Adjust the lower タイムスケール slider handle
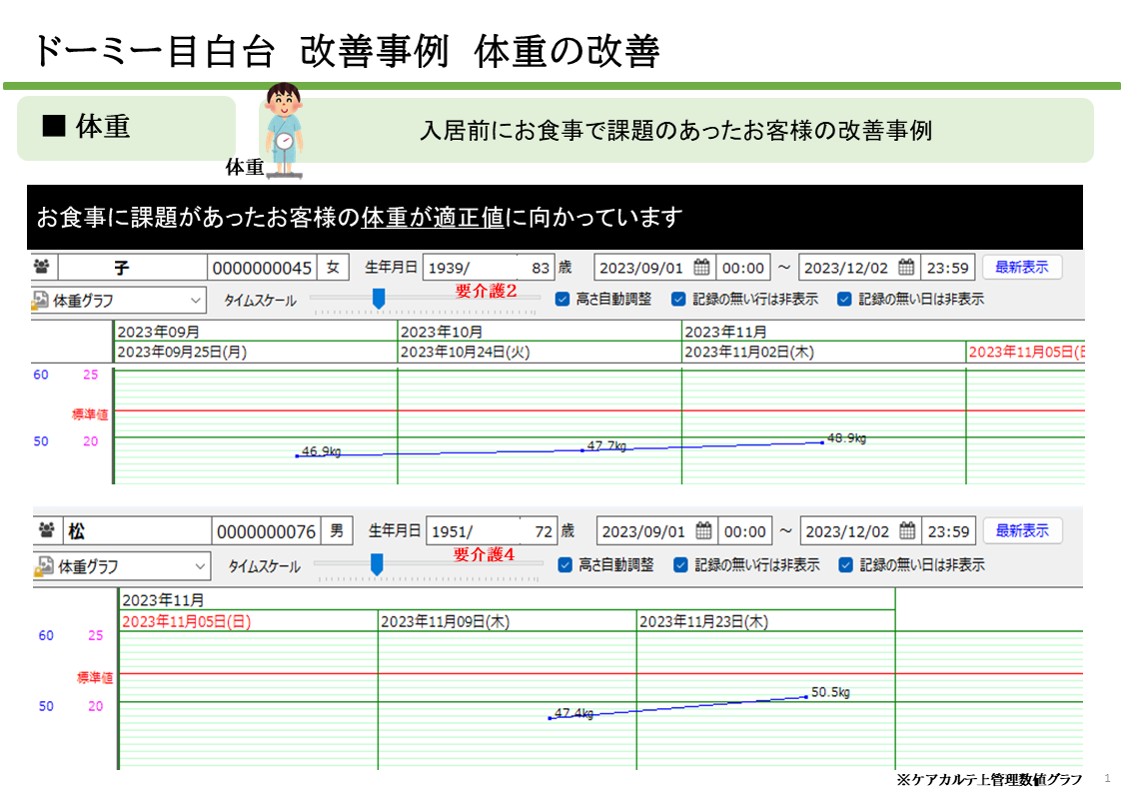The image size is (1122, 793). [x=377, y=564]
